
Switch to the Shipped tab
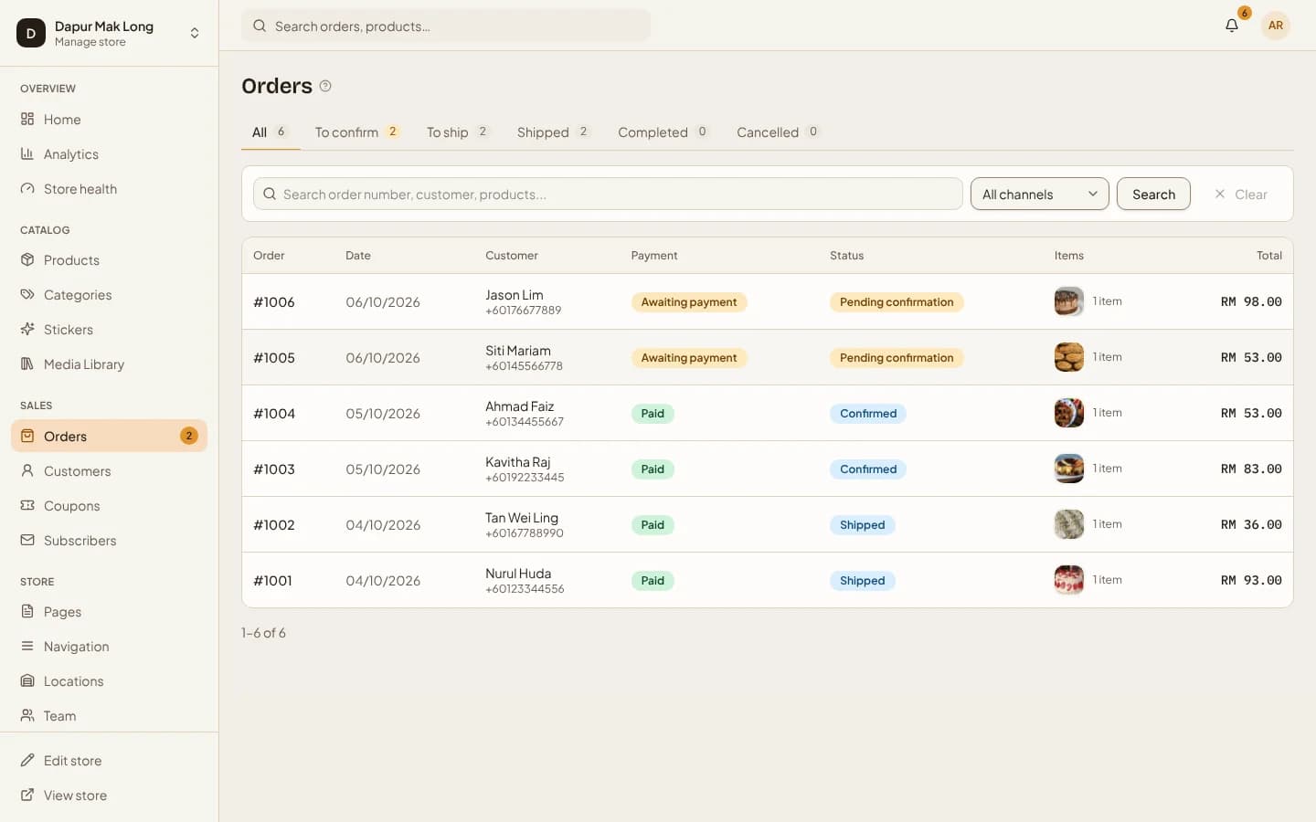pos(554,132)
